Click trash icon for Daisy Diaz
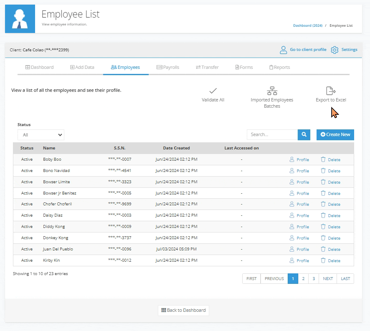This screenshot has width=370, height=331. click(x=323, y=215)
